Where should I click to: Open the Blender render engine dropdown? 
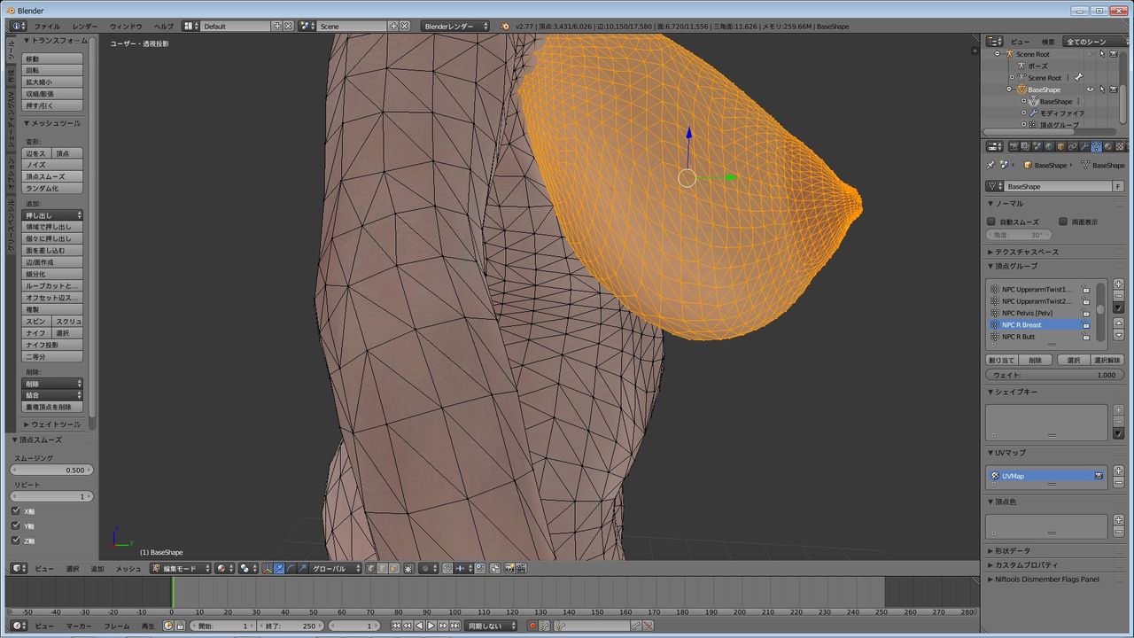coord(455,27)
